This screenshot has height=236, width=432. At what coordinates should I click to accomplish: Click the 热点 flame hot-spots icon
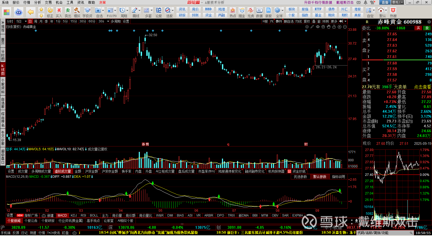point(232,12)
